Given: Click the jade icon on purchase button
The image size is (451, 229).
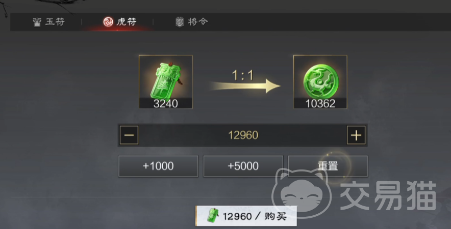Looking at the screenshot, I should pyautogui.click(x=213, y=216).
